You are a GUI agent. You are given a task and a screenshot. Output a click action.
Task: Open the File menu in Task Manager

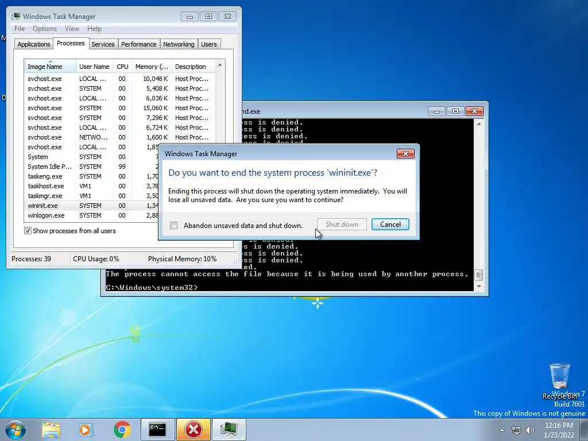(x=20, y=29)
